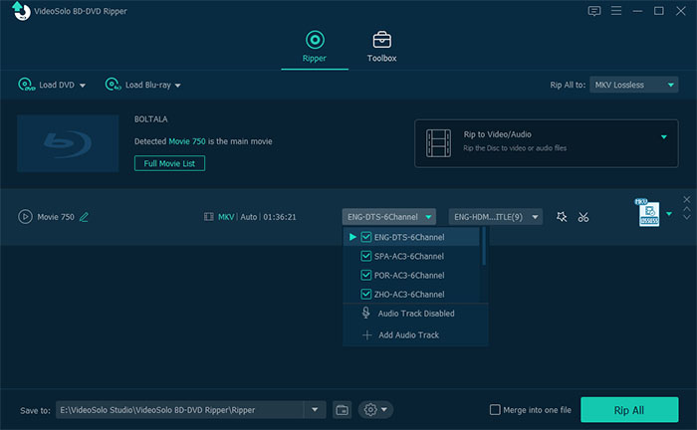
Task: Click the play arrow beside ENG-DTS-6Channel
Action: [352, 237]
